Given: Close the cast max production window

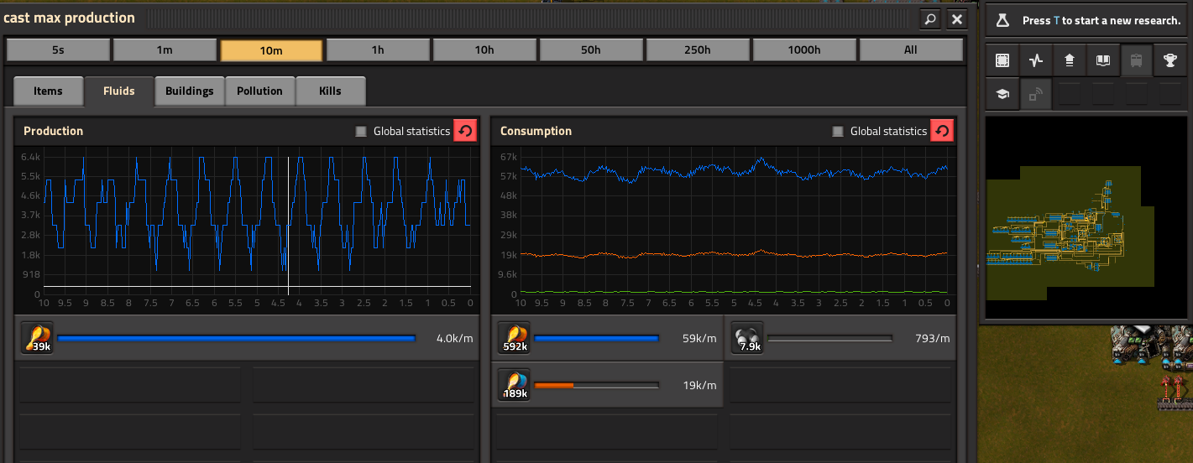Looking at the screenshot, I should pos(956,18).
